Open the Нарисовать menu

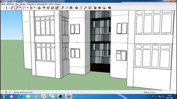(31, 4)
